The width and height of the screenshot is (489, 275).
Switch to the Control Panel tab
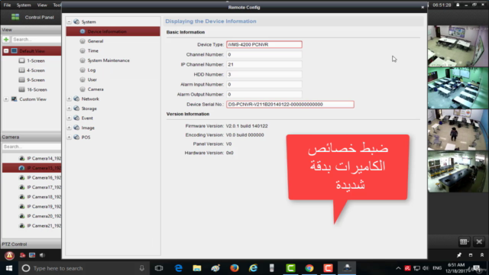tap(33, 17)
